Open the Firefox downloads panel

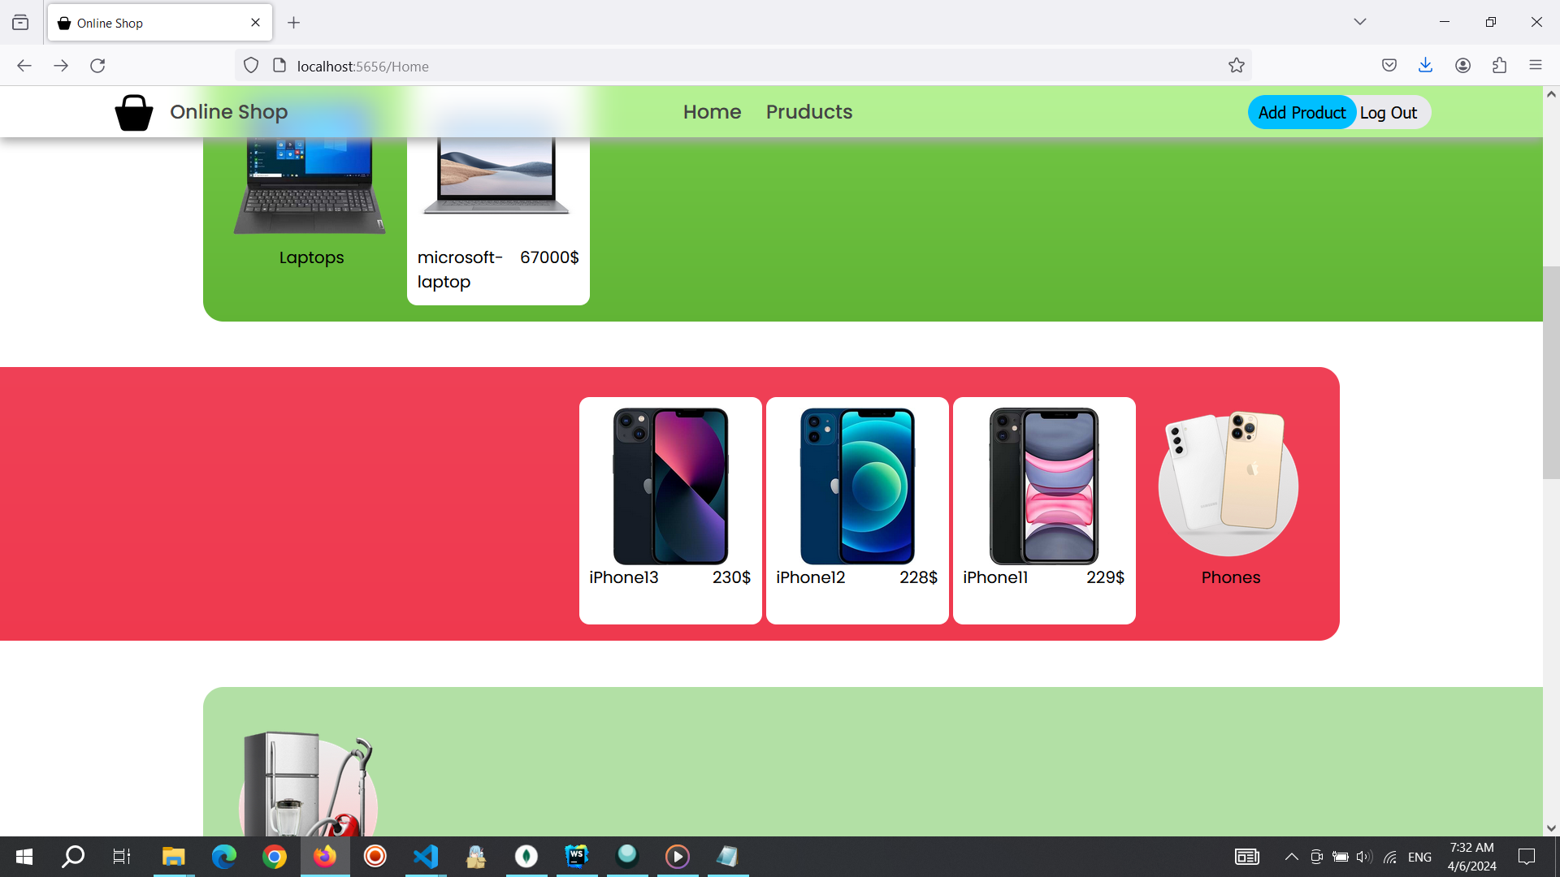1425,66
